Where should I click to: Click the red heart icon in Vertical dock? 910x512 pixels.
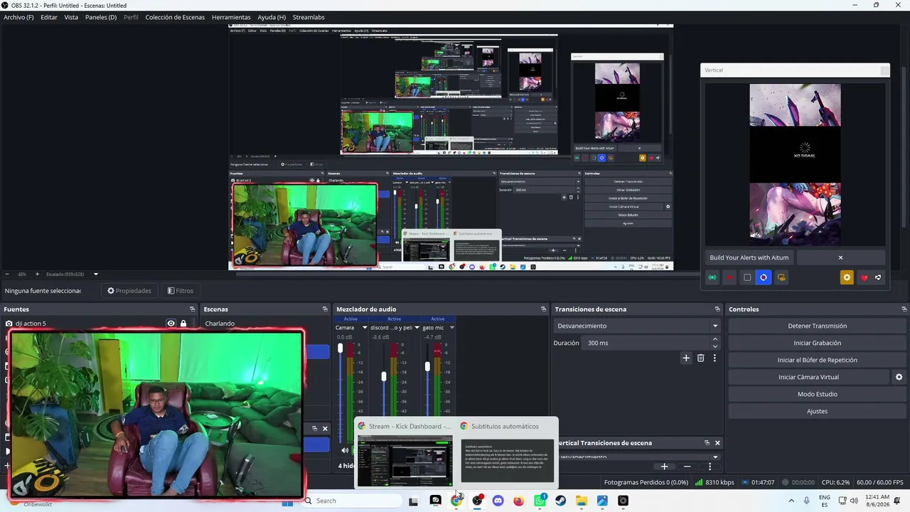pos(864,277)
